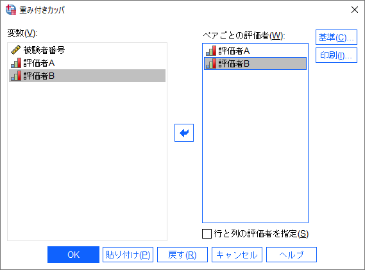Select 評価者A label in ペアごとの評価者 list
This screenshot has width=365, height=270.
[x=234, y=51]
